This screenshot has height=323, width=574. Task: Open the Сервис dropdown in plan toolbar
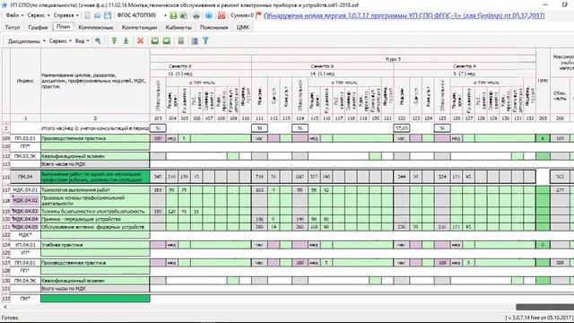60,41
